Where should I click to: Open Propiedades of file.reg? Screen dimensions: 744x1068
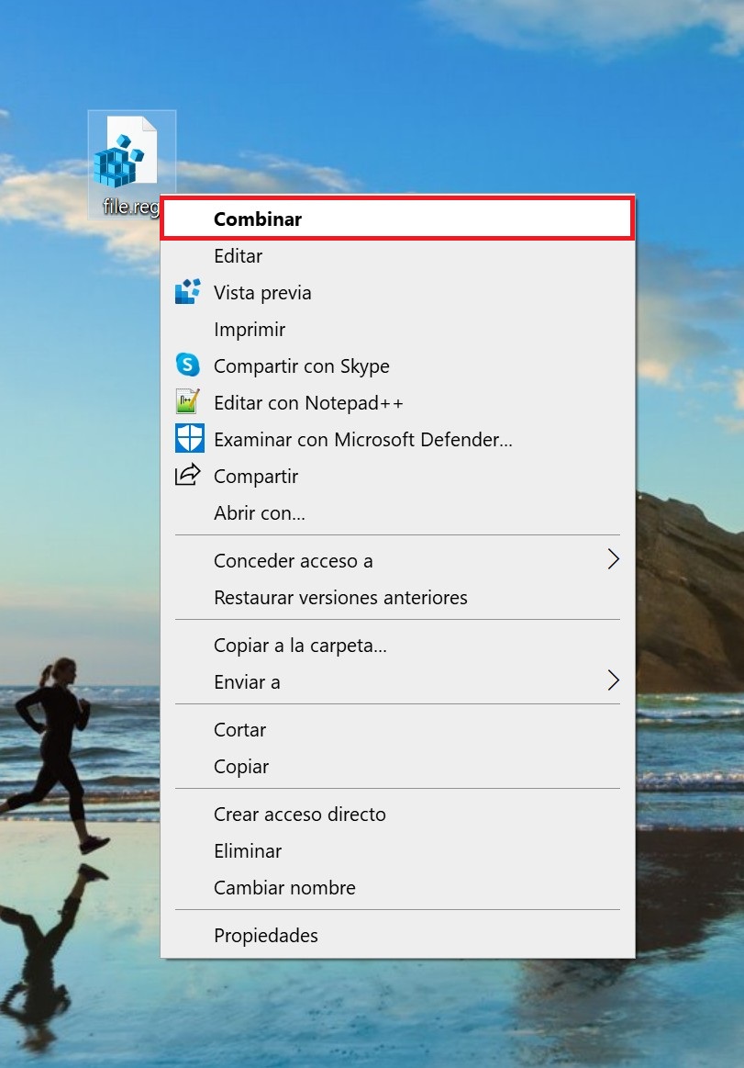(x=266, y=936)
